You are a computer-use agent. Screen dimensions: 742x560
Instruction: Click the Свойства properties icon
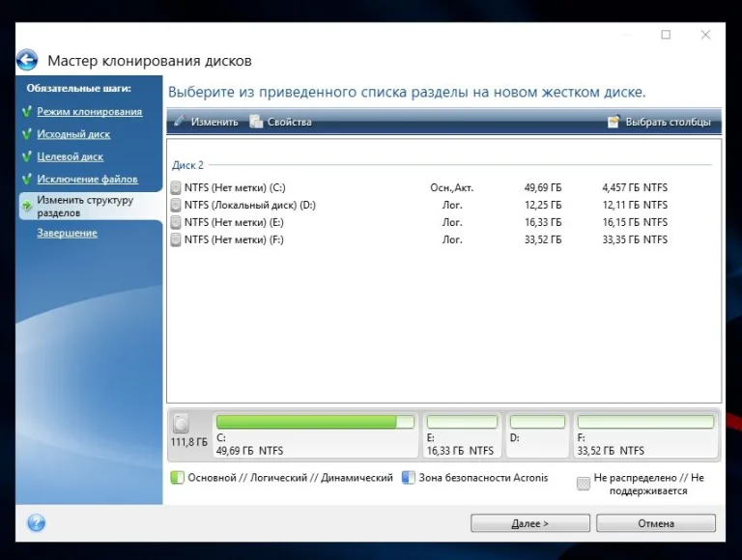(x=256, y=122)
